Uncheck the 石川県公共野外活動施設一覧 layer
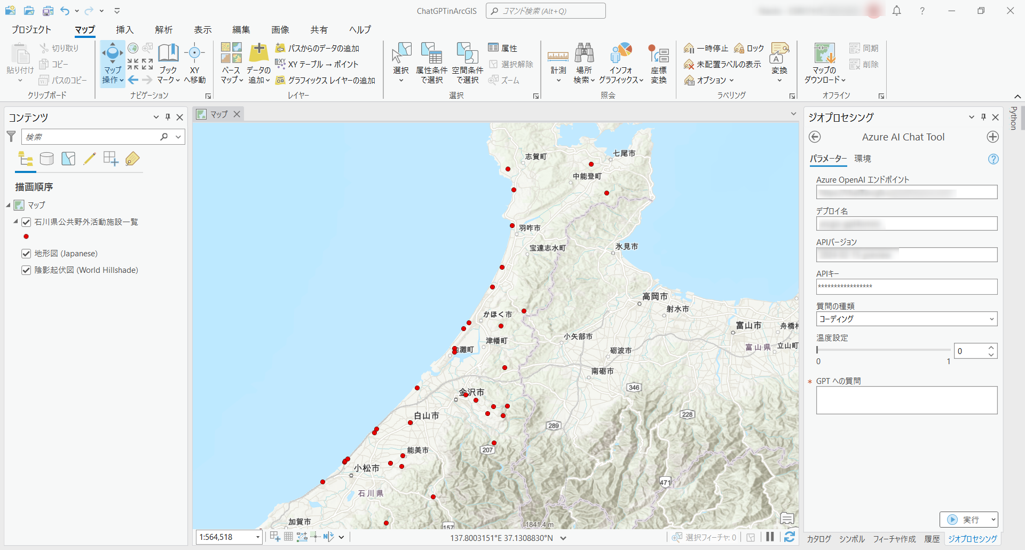 point(26,222)
